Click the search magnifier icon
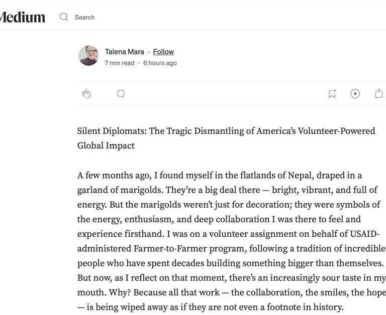The image size is (386, 315). [x=64, y=17]
